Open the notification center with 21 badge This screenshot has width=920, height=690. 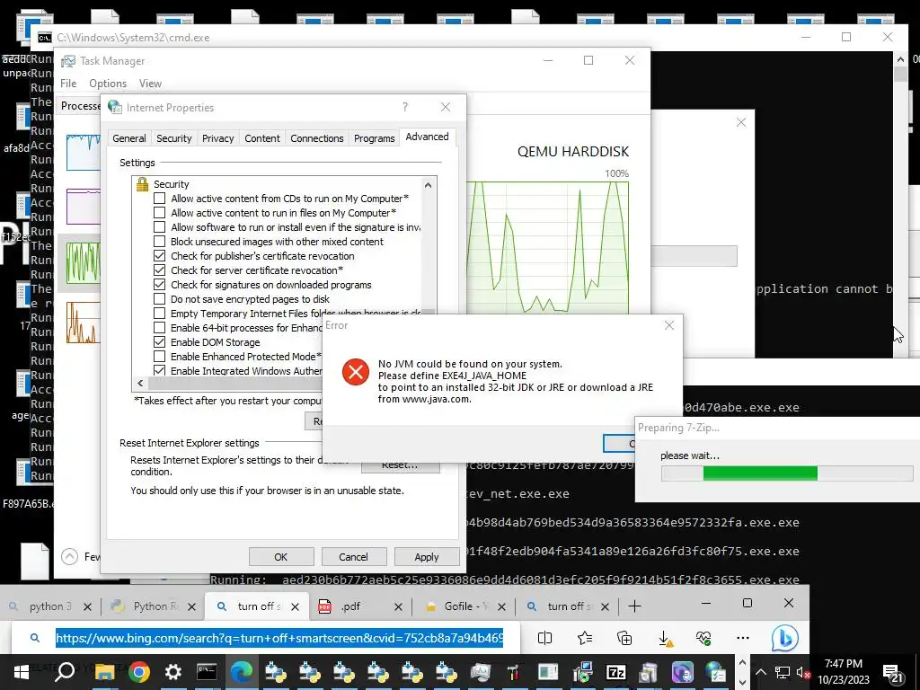pos(893,673)
